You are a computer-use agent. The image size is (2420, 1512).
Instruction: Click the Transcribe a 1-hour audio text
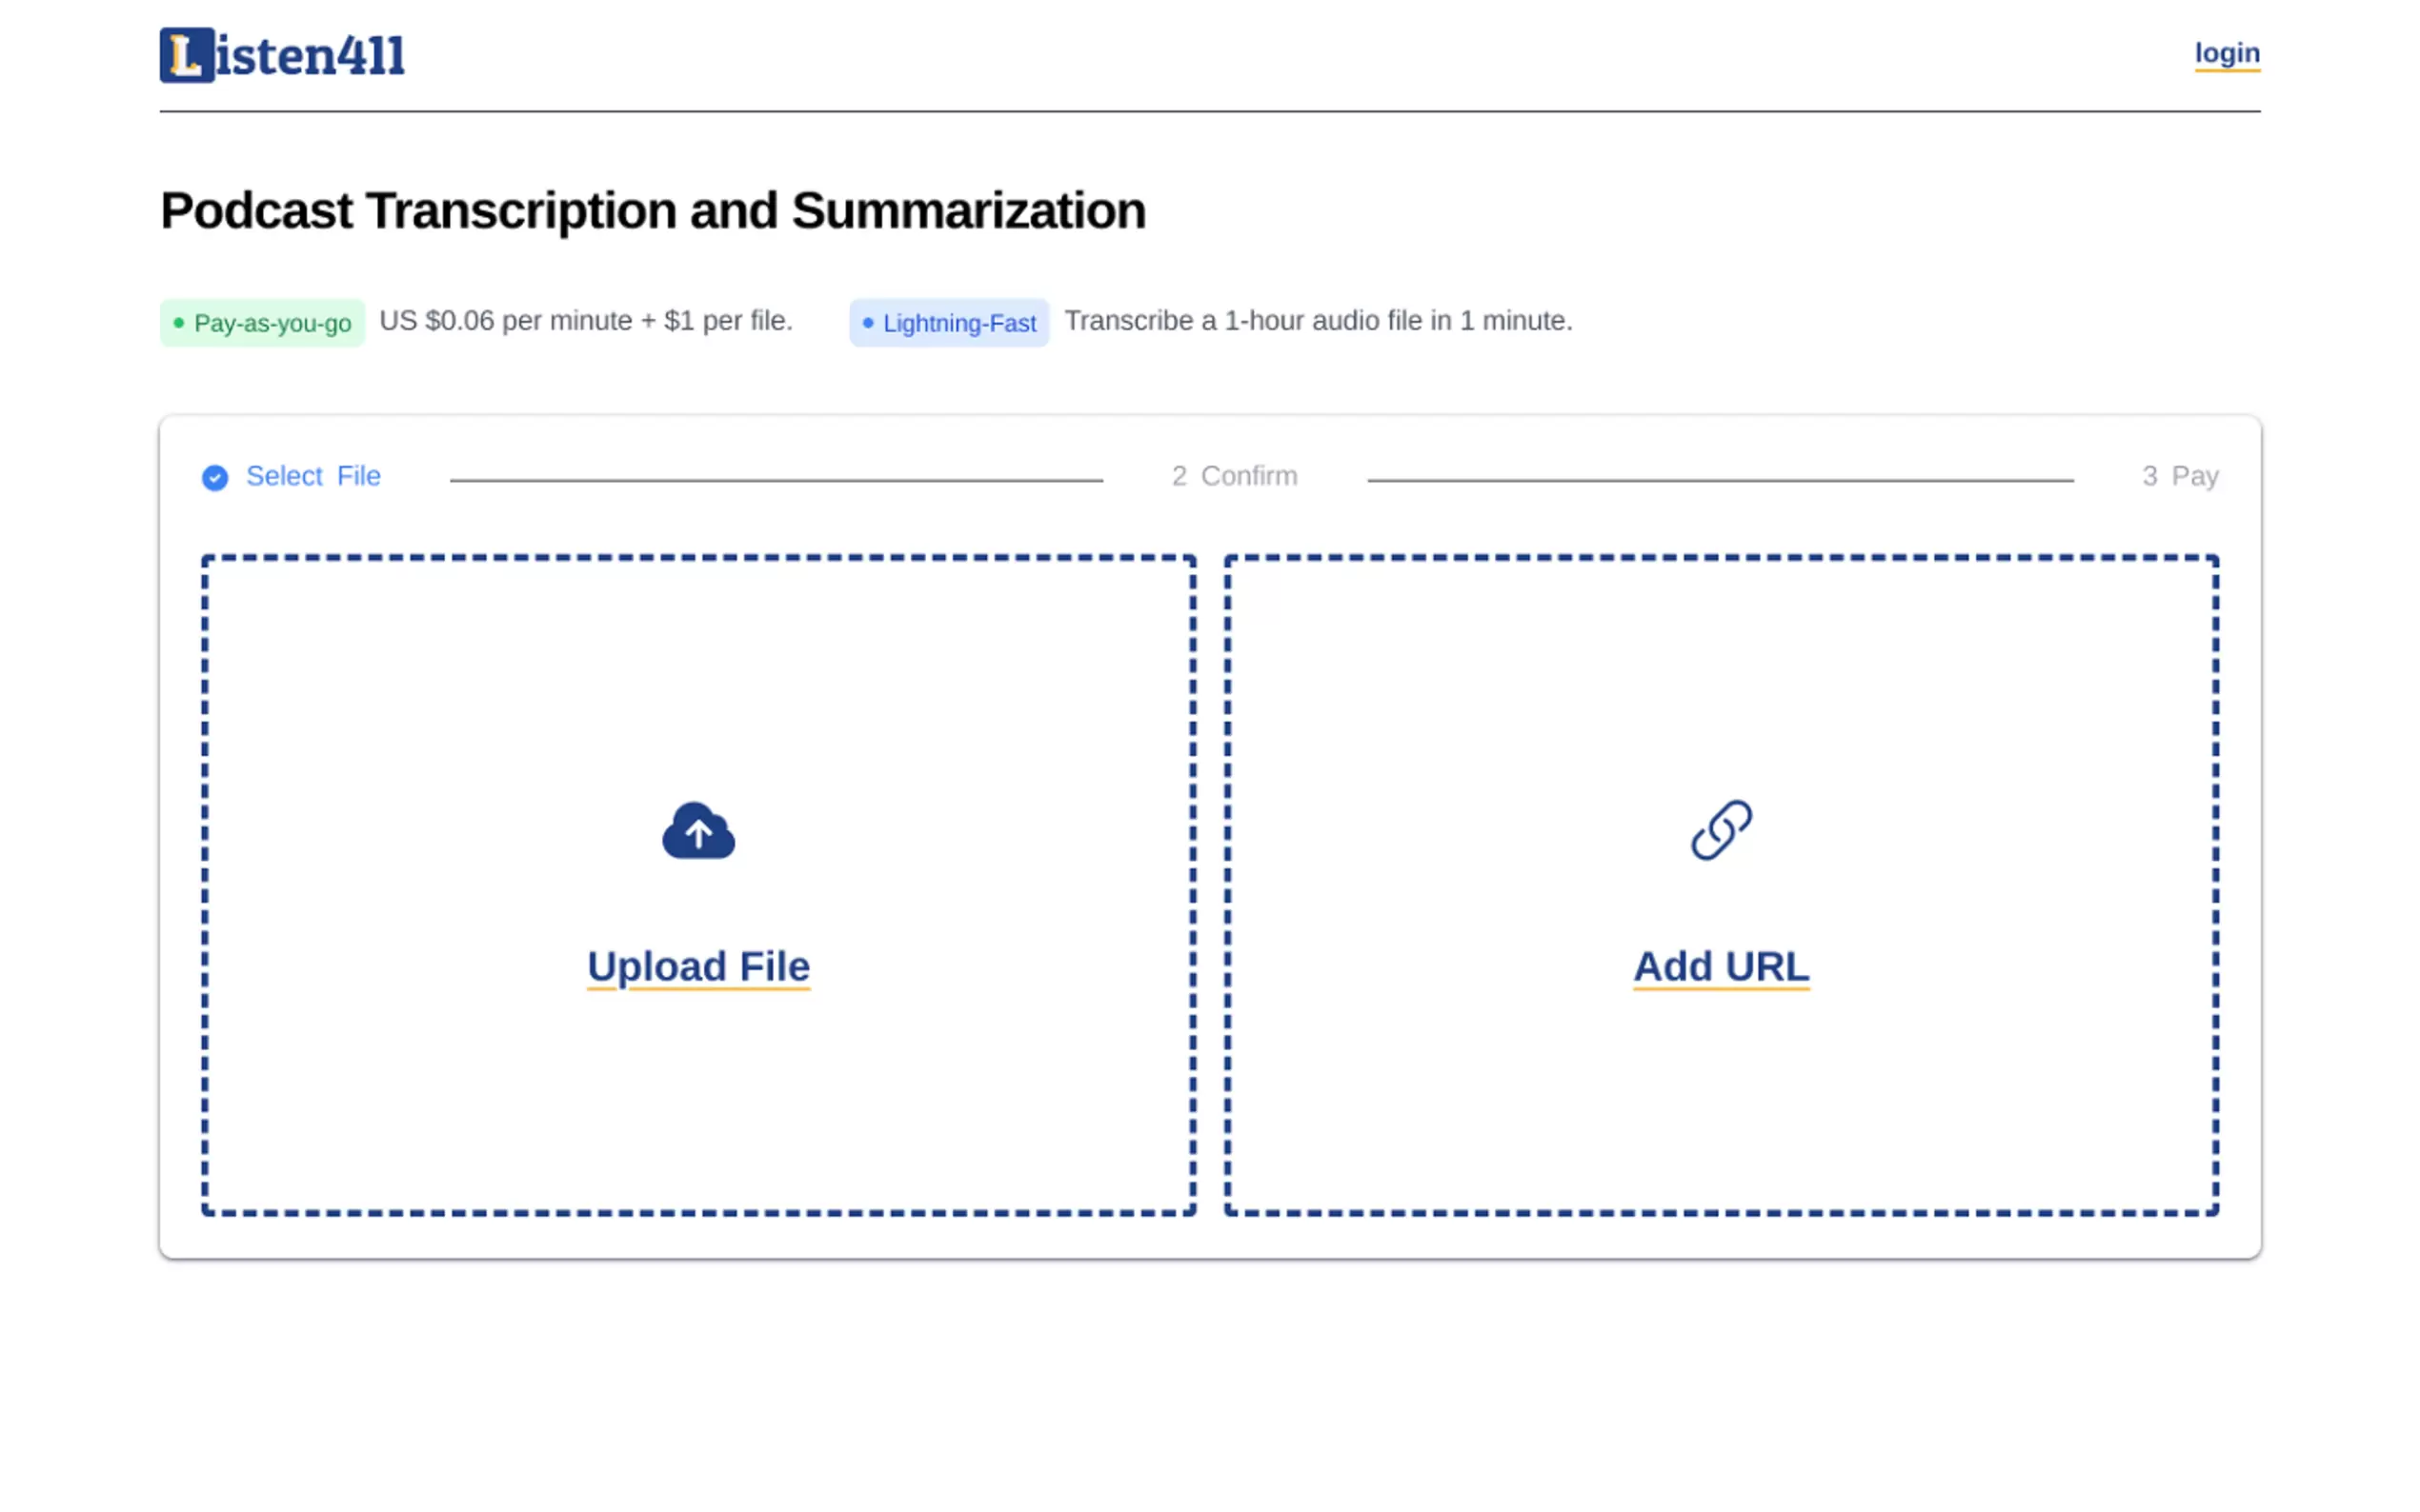click(x=1318, y=321)
